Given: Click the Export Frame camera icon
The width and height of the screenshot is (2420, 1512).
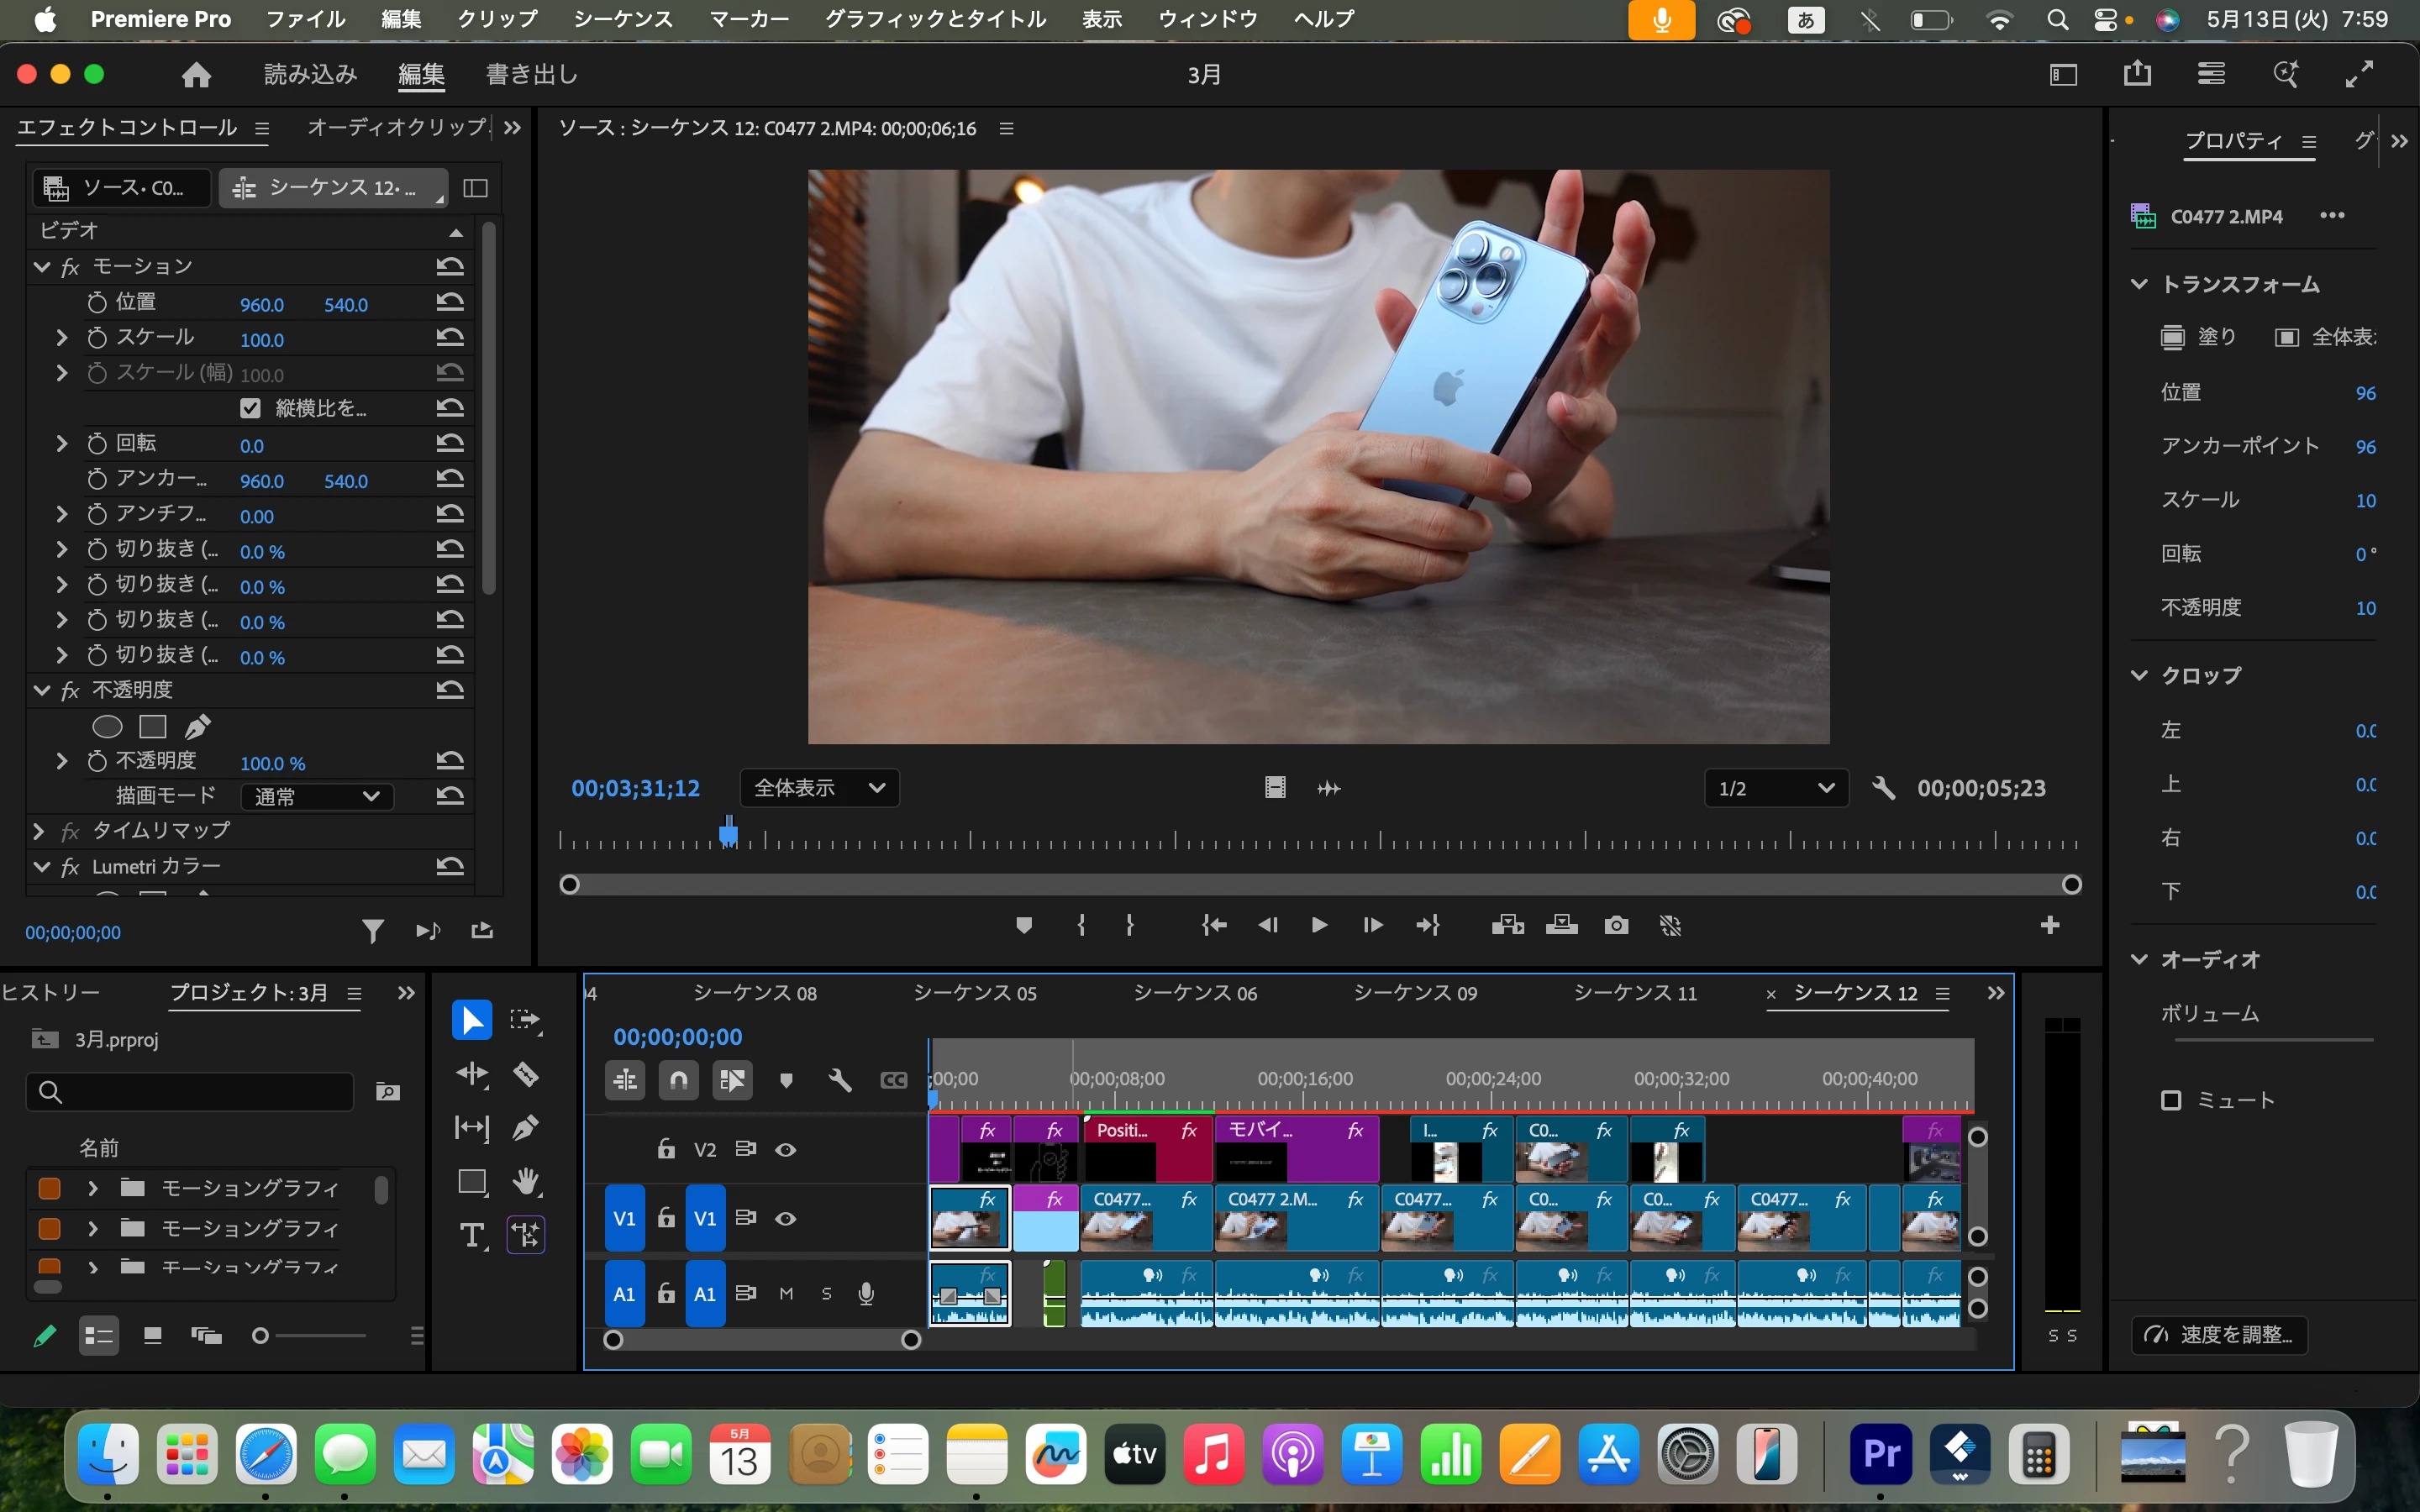Looking at the screenshot, I should pyautogui.click(x=1616, y=926).
